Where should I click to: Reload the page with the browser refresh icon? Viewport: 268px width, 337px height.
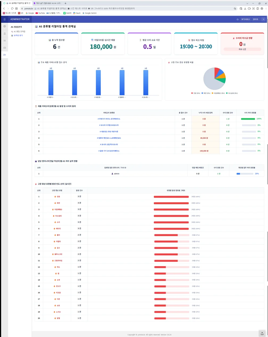(12, 9)
